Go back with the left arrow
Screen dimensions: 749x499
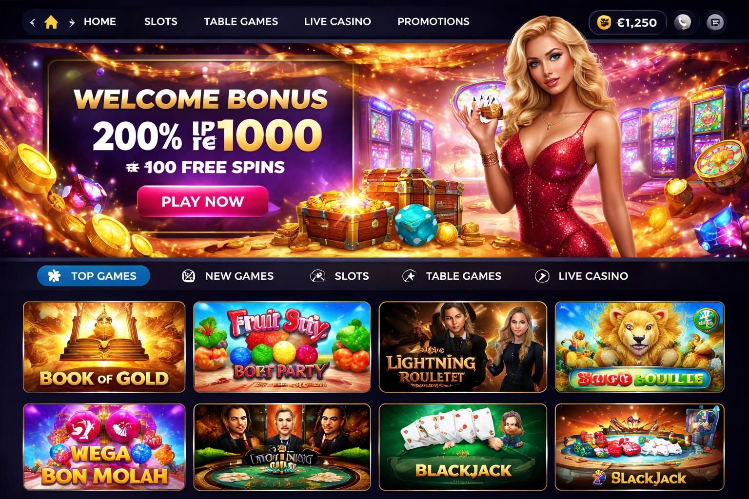(x=33, y=22)
